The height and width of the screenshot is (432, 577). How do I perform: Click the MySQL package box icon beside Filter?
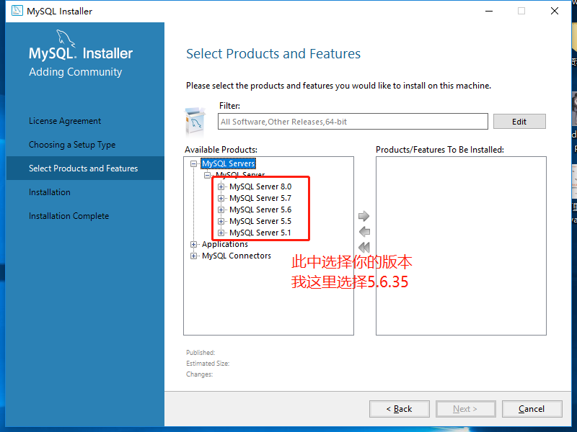pos(195,122)
